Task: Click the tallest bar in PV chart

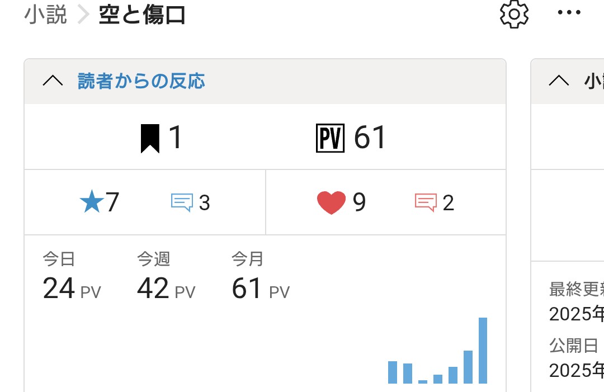Action: [483, 351]
